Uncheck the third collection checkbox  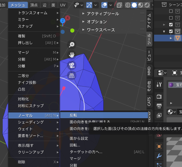pyautogui.click(x=171, y=25)
